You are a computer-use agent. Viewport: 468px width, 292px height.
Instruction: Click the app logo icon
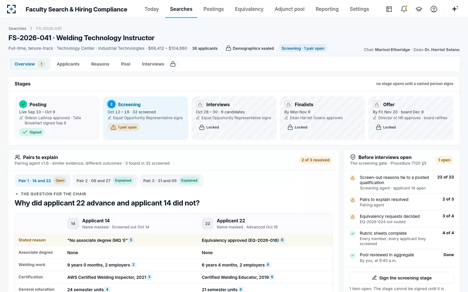(11, 9)
